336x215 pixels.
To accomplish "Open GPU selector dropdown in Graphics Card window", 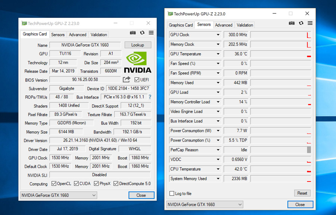I will [x=59, y=195].
